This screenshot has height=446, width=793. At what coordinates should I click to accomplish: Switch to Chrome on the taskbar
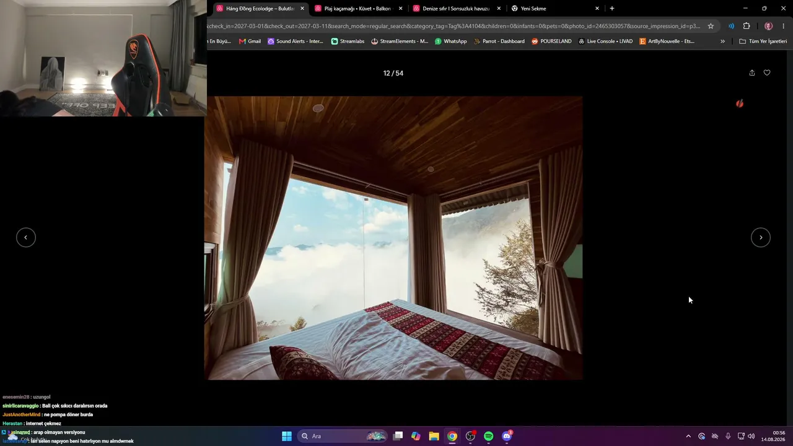coord(452,436)
